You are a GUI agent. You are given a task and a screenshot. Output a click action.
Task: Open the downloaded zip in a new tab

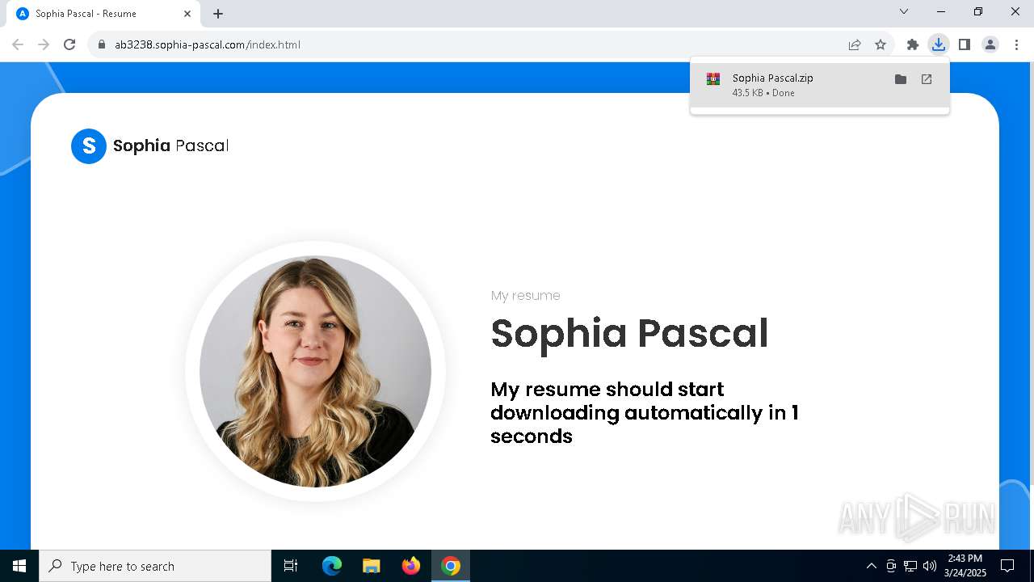pos(927,79)
